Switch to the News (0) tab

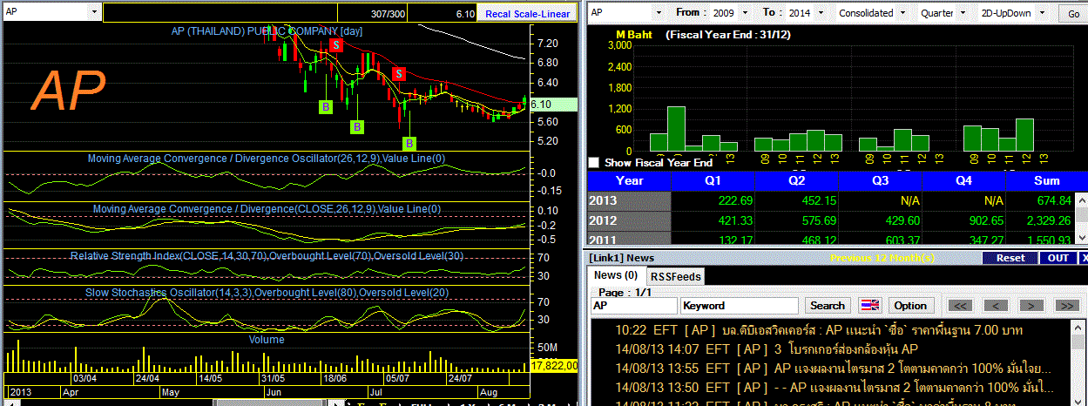click(x=615, y=275)
